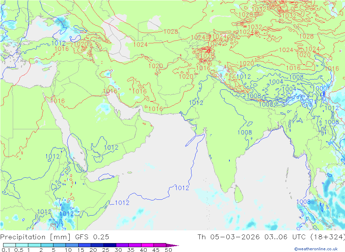Click the '1028' isobar label over Kazakhstan
Viewport: 345px width, 252px height.
[171, 32]
